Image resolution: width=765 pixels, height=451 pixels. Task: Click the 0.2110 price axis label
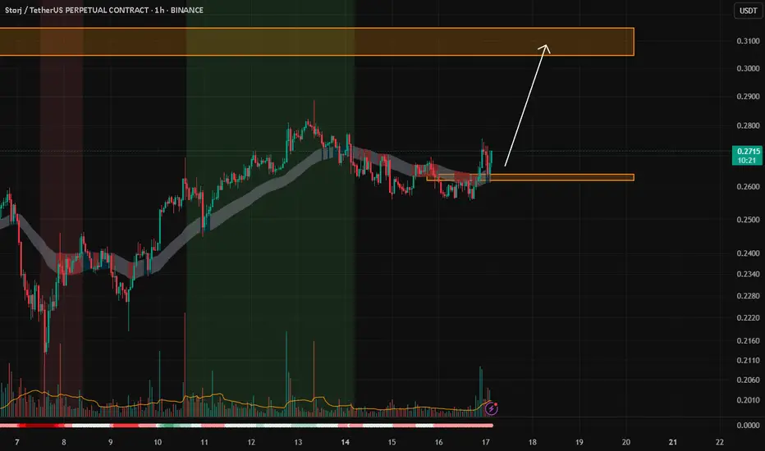point(748,360)
